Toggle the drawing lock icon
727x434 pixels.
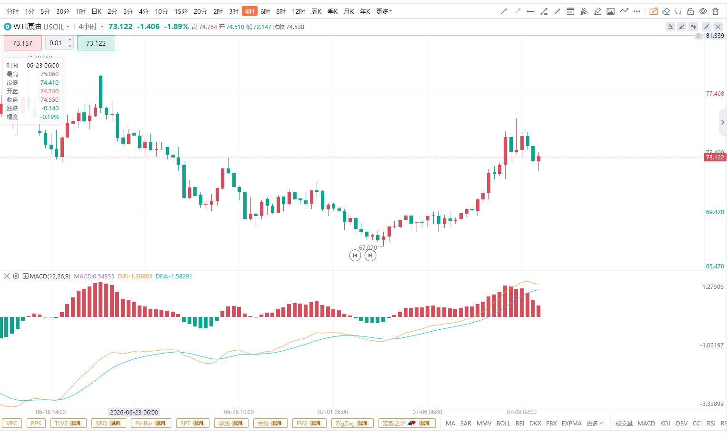click(690, 11)
